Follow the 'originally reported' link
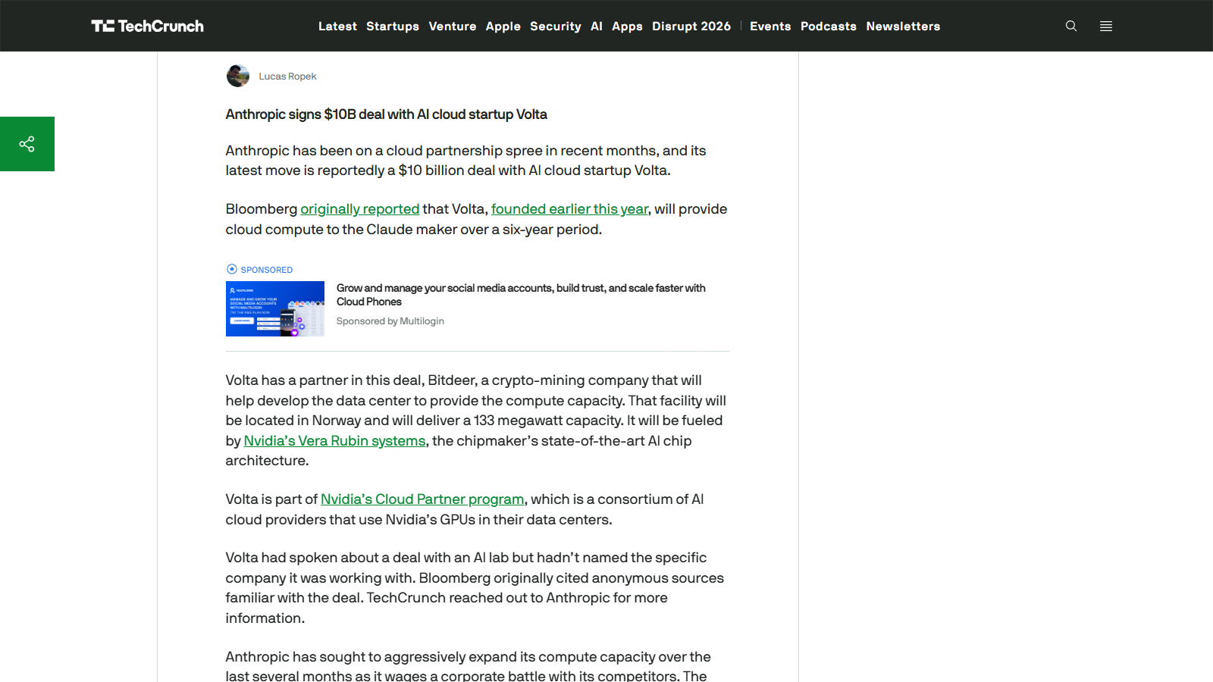Image resolution: width=1213 pixels, height=682 pixels. [360, 209]
